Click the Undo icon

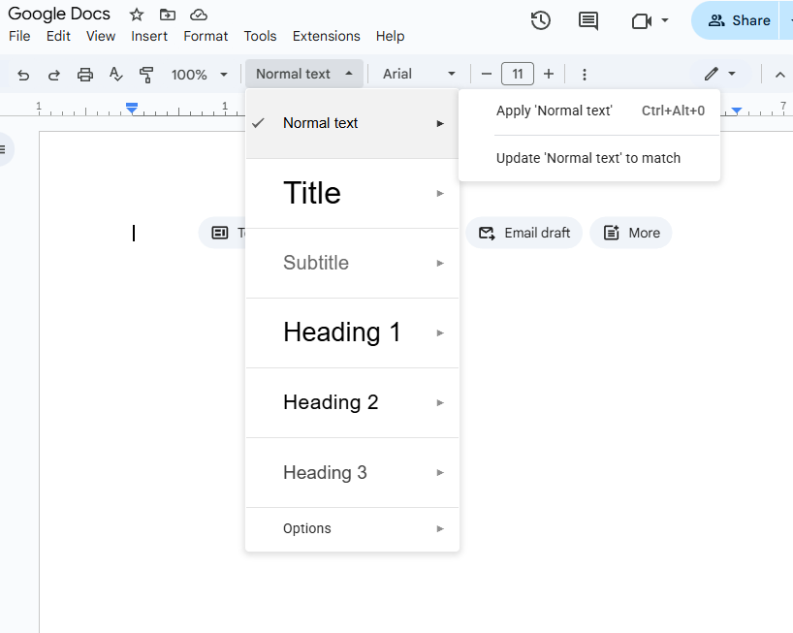pyautogui.click(x=23, y=74)
